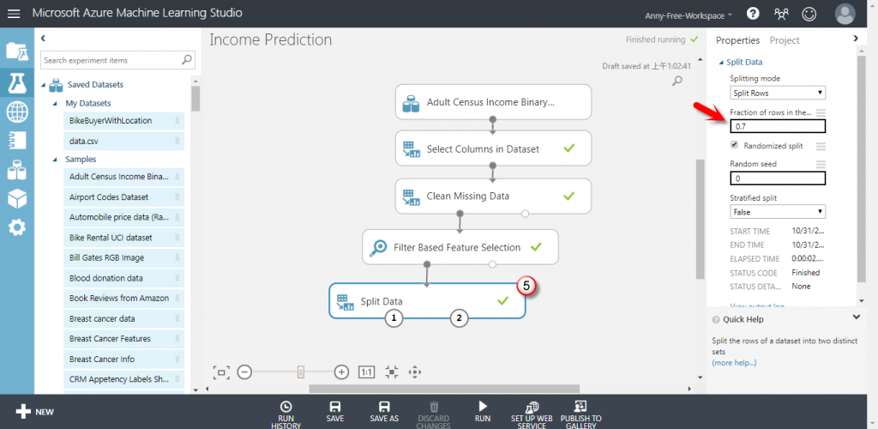The height and width of the screenshot is (429, 878).
Task: Click the Random seed input field
Action: [x=777, y=178]
